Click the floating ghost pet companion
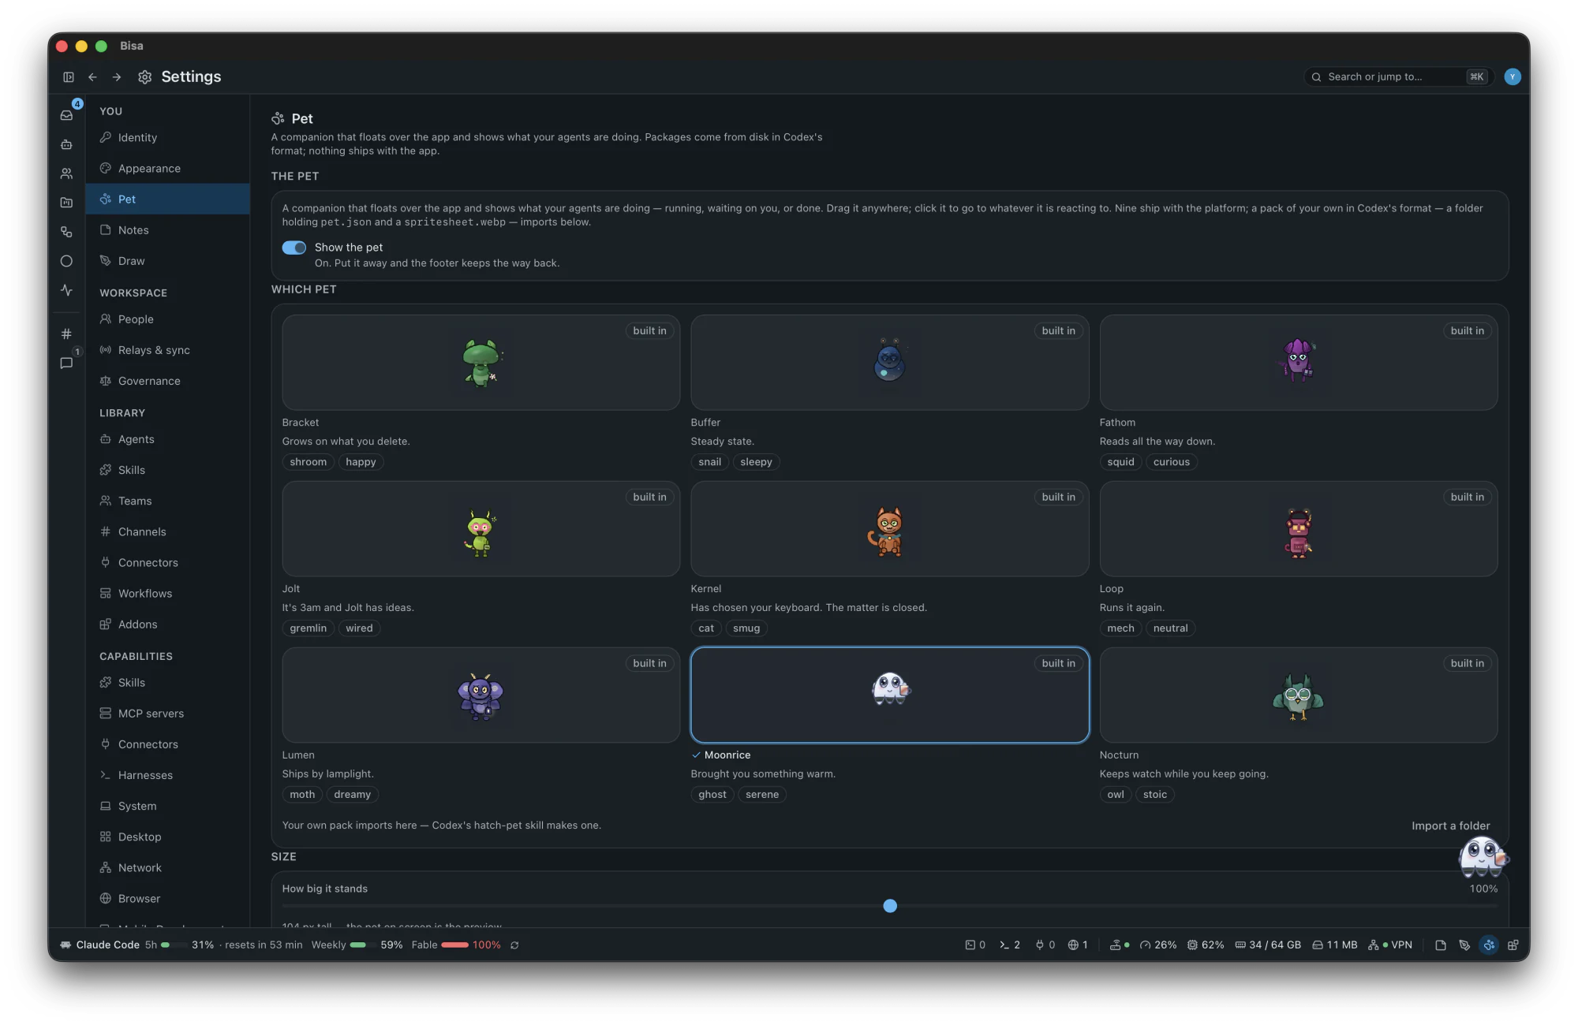The height and width of the screenshot is (1025, 1578). 1483,856
